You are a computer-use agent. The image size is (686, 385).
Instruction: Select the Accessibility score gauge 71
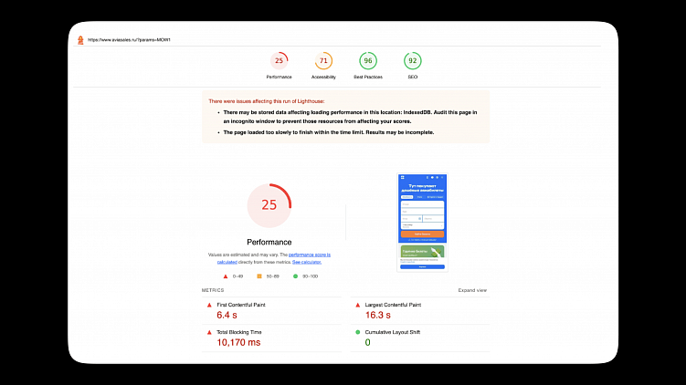[x=323, y=61]
